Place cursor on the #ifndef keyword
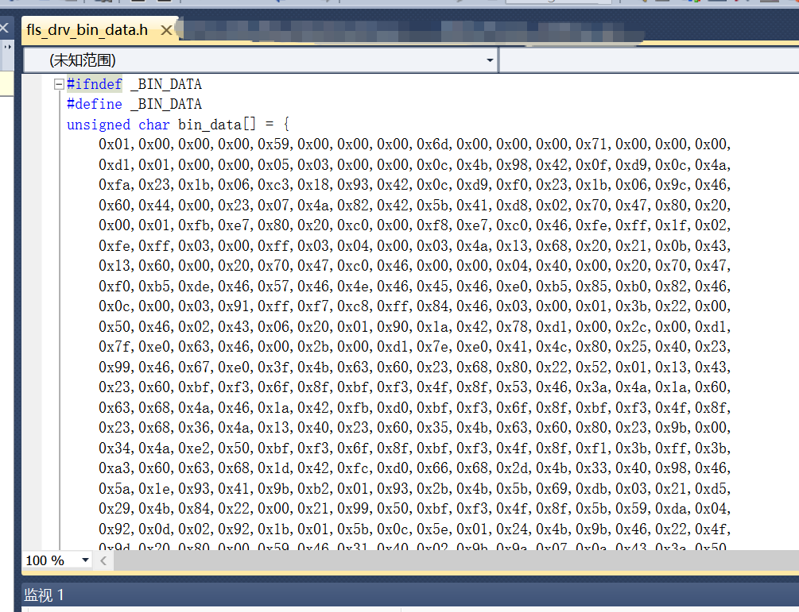This screenshot has height=612, width=799. 94,84
